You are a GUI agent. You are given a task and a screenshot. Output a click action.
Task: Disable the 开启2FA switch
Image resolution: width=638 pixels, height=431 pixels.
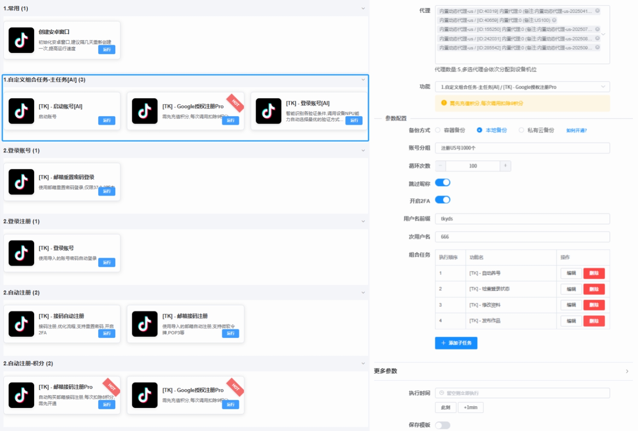click(443, 200)
